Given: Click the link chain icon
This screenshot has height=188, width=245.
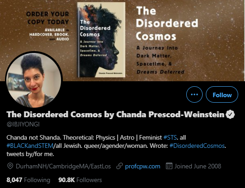Looking at the screenshot, I should tap(119, 166).
